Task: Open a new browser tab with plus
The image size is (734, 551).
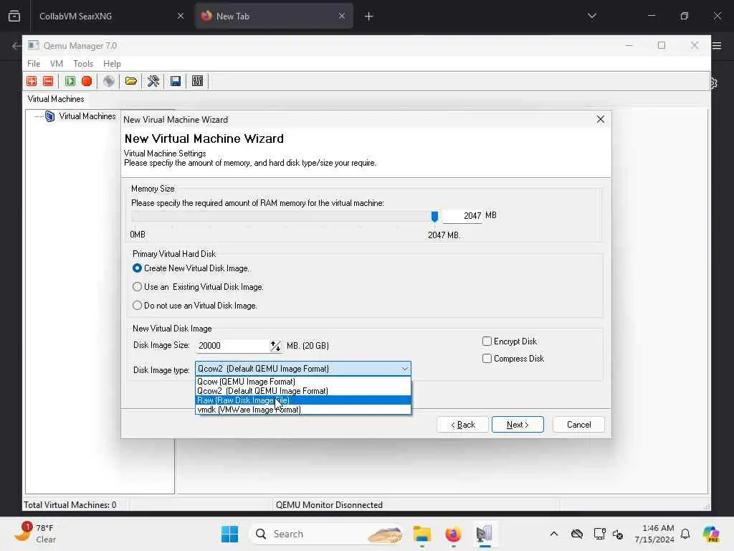Action: pos(369,17)
